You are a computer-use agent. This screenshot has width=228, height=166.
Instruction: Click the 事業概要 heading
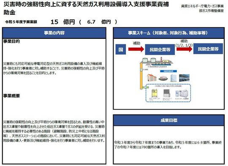point(11,96)
